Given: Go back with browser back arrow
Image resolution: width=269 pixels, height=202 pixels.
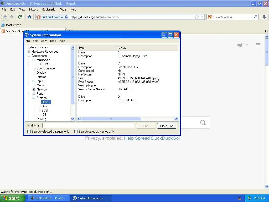Looking at the screenshot, I should (x=5, y=17).
